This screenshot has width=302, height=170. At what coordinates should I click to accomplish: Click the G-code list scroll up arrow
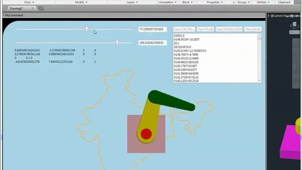coord(259,36)
